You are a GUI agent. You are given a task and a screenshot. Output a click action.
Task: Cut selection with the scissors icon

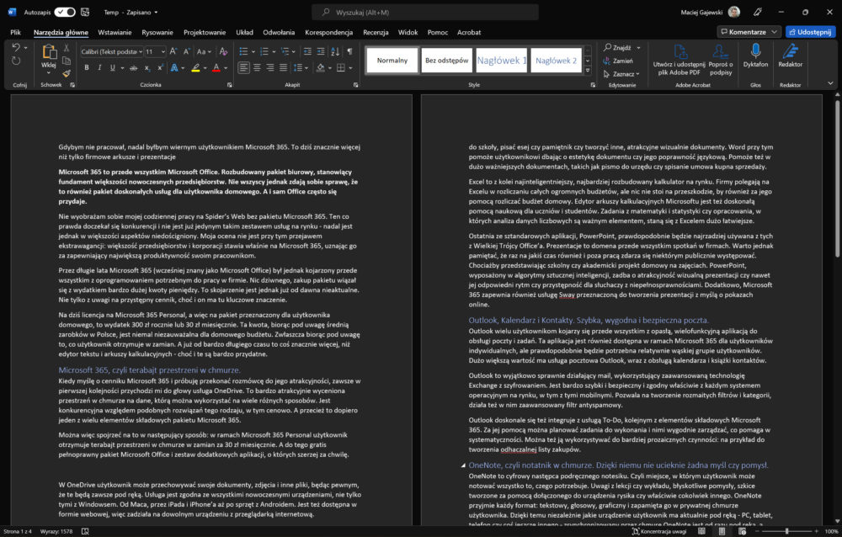coord(67,48)
